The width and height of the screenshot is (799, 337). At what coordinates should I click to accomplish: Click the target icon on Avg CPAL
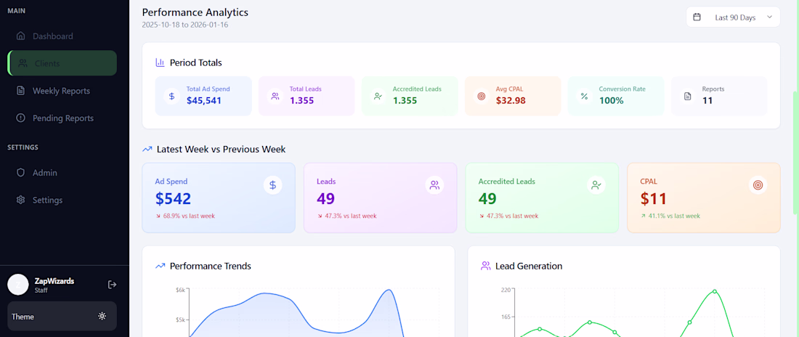[x=481, y=96]
